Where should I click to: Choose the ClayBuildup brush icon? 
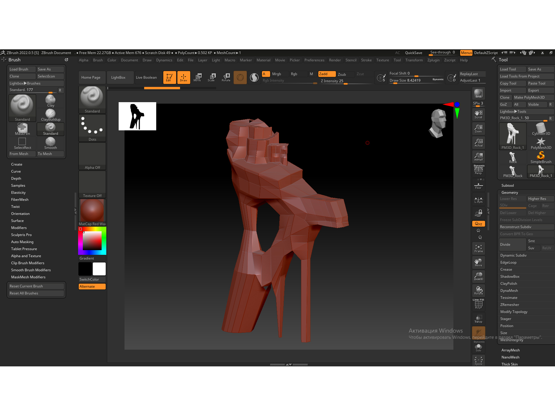click(x=51, y=115)
